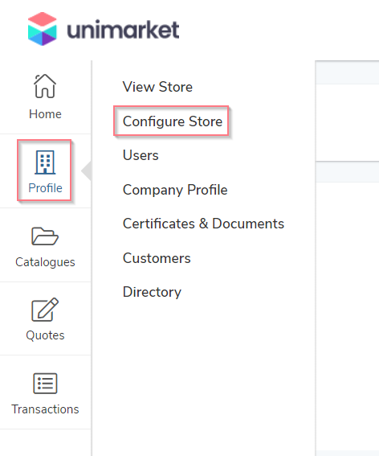This screenshot has width=379, height=456.
Task: Open Home via the house icon
Action: coord(45,86)
